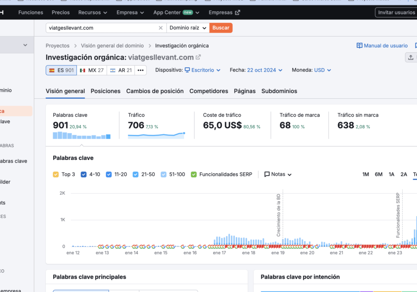Click the Coste de tráfico value 65,0 US$

(x=222, y=125)
